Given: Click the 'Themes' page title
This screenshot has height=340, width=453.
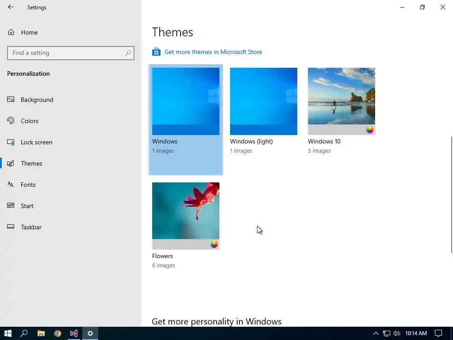Looking at the screenshot, I should tap(173, 32).
